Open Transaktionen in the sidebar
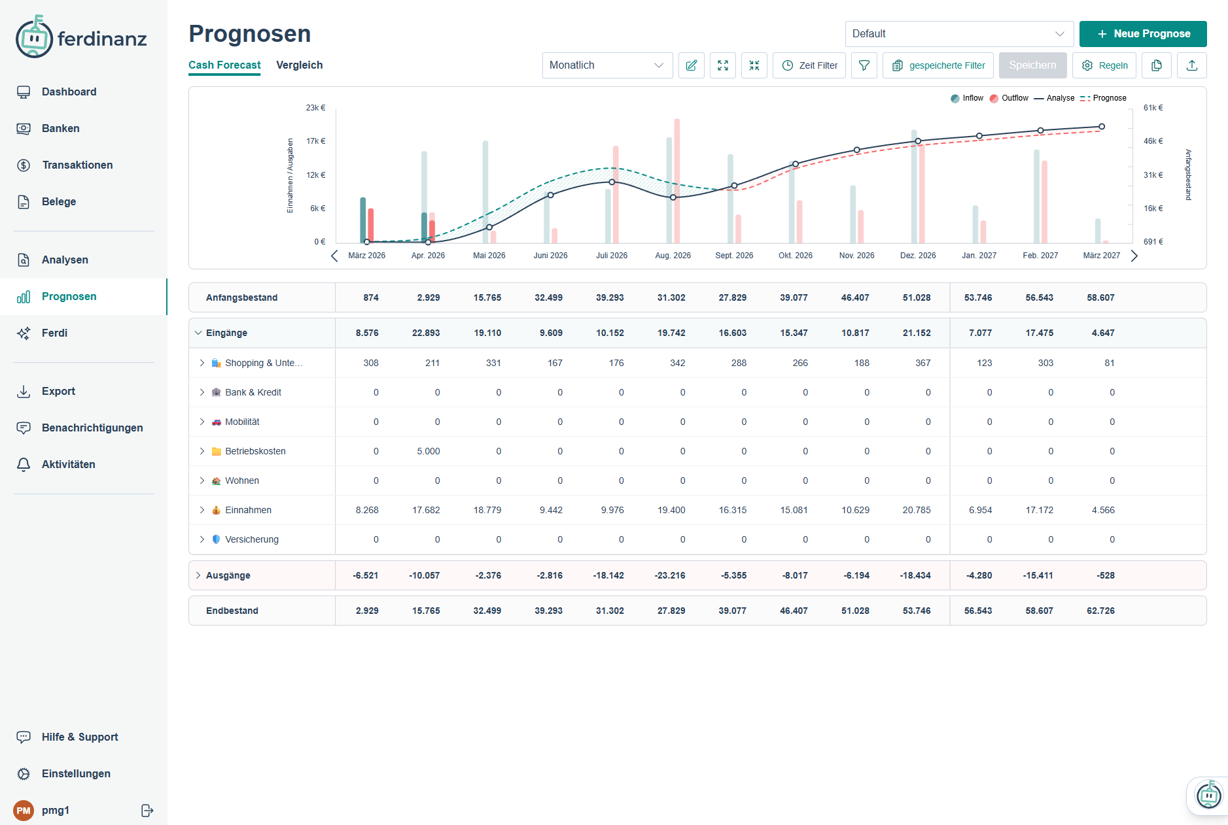The image size is (1228, 825). [x=77, y=165]
